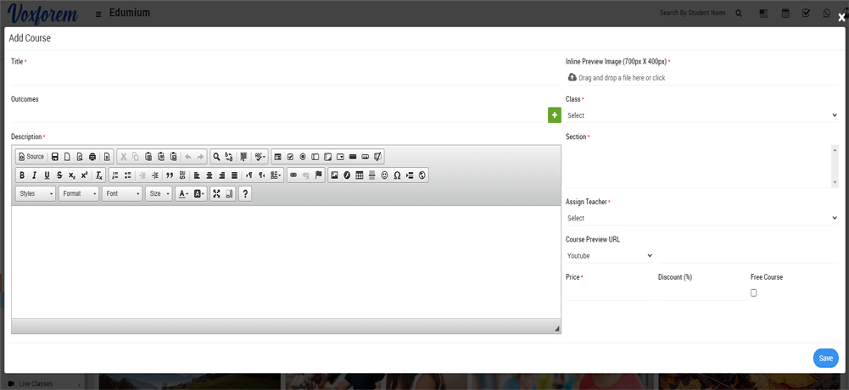Expand the Assign Teacher dropdown
This screenshot has height=390, width=849.
click(701, 218)
